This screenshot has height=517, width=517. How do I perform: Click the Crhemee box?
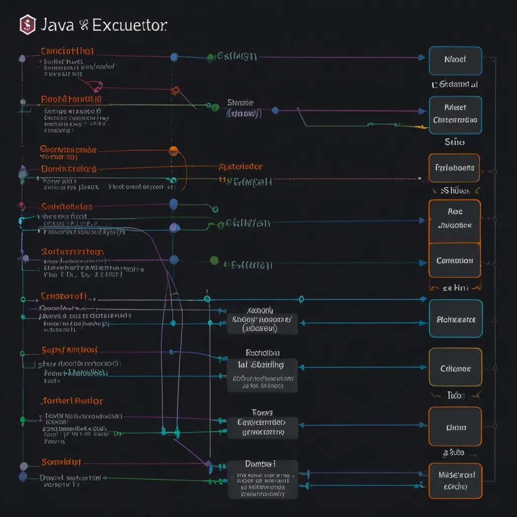coord(455,368)
